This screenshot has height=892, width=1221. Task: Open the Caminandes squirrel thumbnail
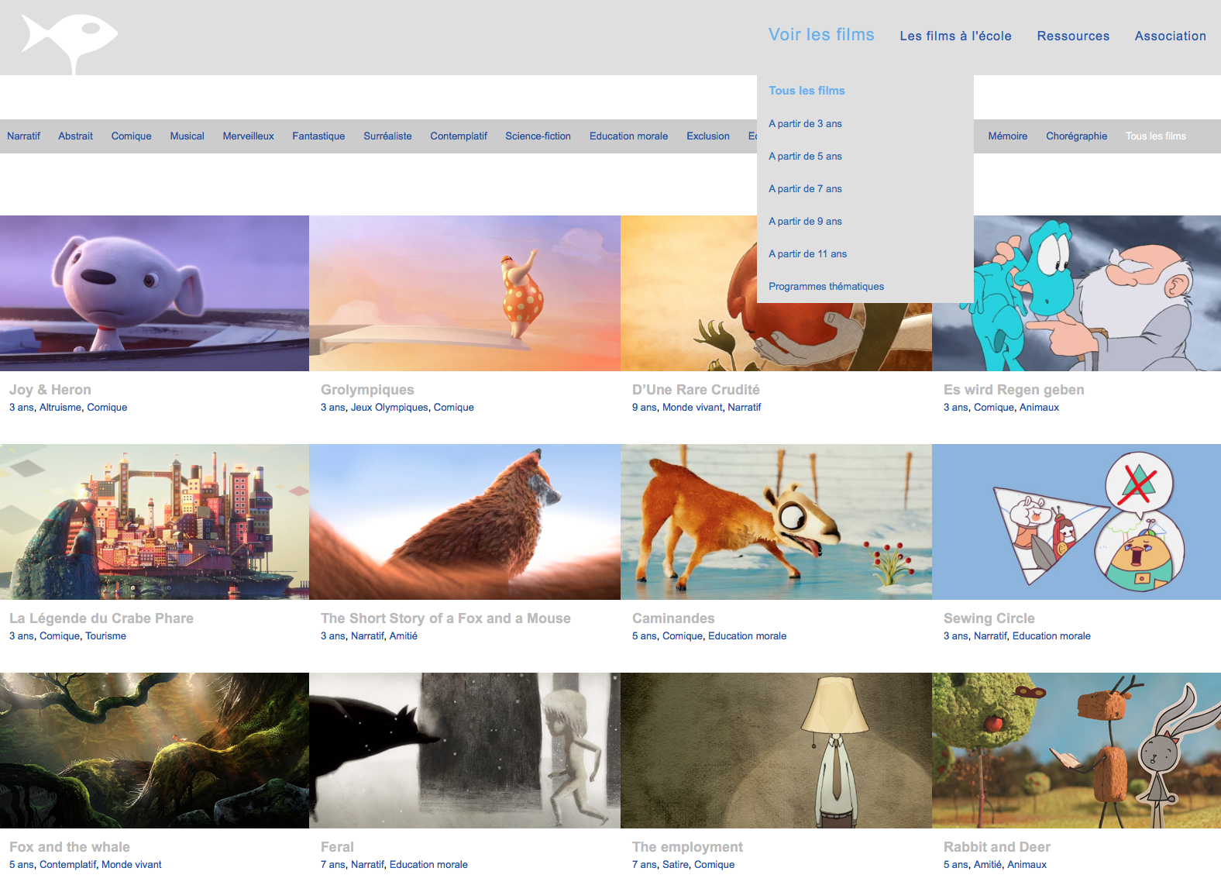point(776,522)
